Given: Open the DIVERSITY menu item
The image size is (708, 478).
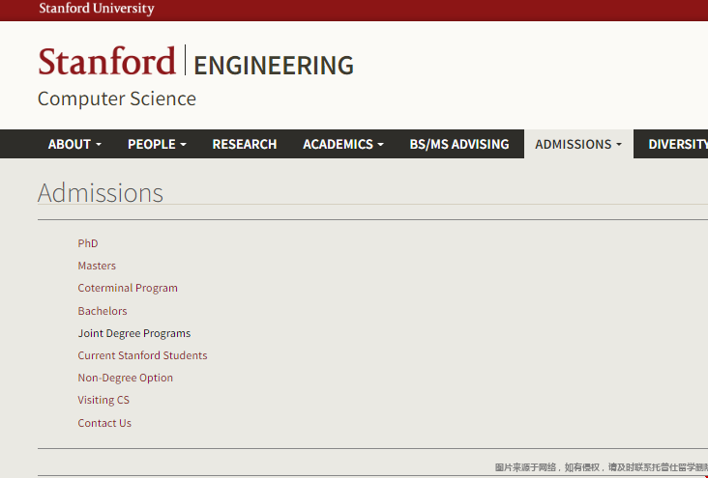Looking at the screenshot, I should 677,144.
